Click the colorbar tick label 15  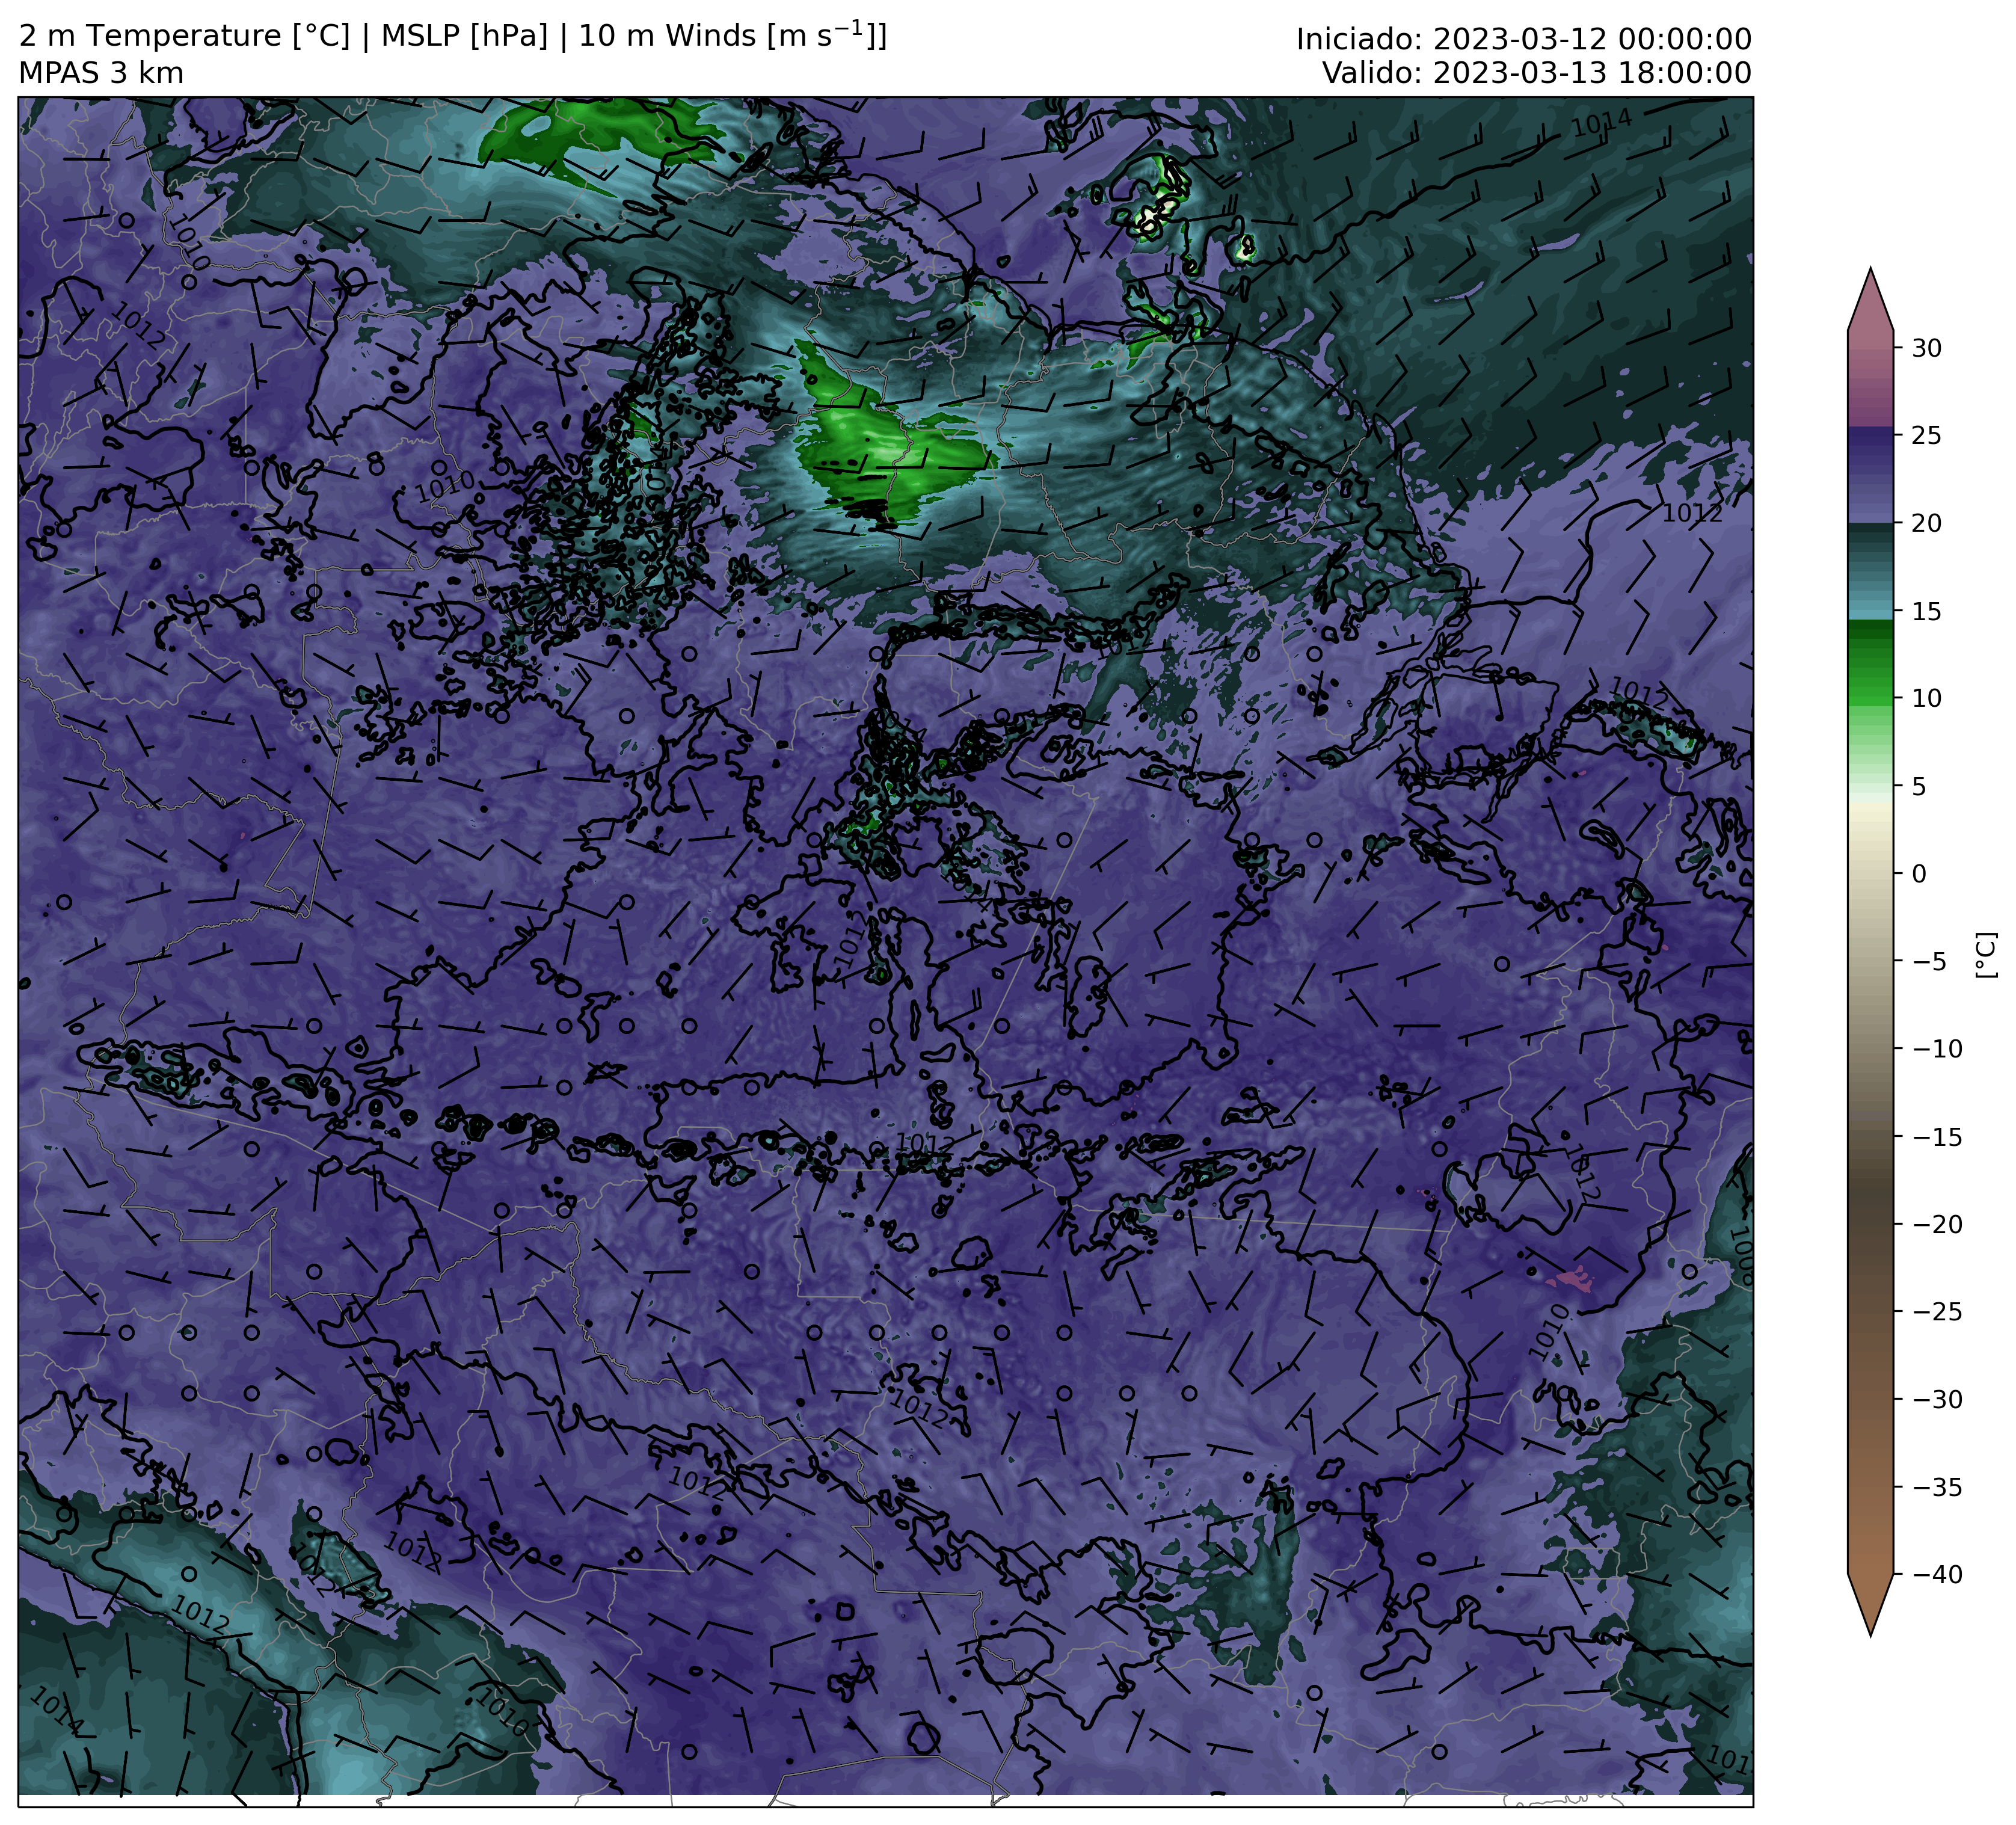click(x=1927, y=611)
